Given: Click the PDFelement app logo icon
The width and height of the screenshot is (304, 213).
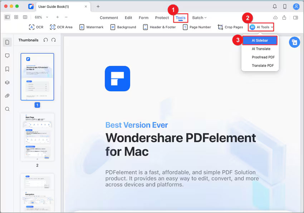Looking at the screenshot, I should pyautogui.click(x=31, y=6).
